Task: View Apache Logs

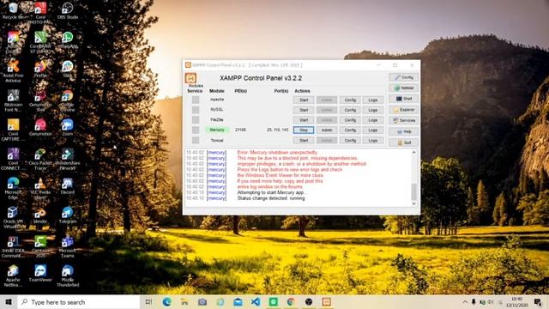Action: (x=373, y=100)
